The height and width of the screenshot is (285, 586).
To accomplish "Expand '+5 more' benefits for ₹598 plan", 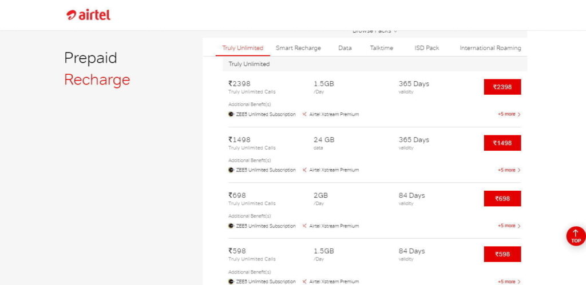I will 509,281.
